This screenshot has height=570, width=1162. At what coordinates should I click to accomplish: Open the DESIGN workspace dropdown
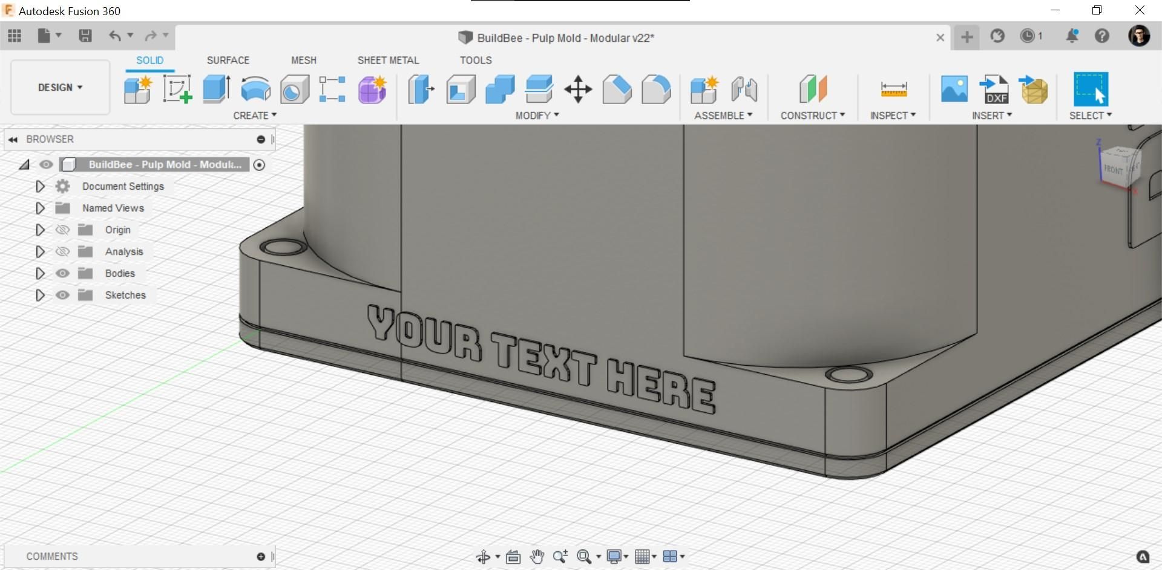[59, 87]
